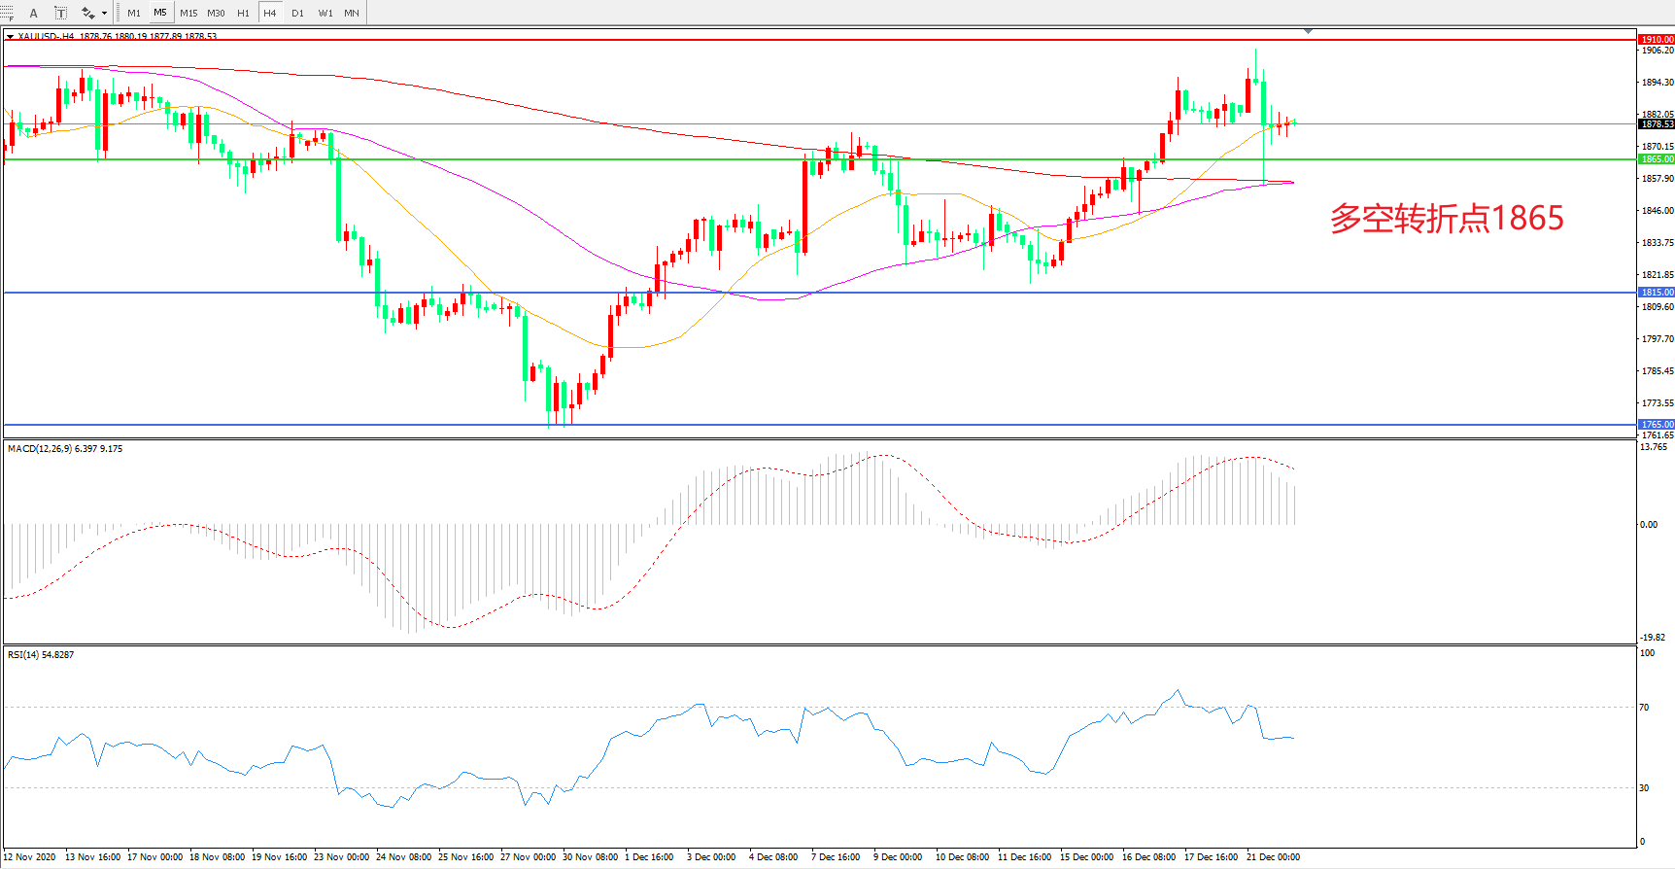The width and height of the screenshot is (1675, 869).
Task: Switch chart to M1 timeframe
Action: point(134,13)
